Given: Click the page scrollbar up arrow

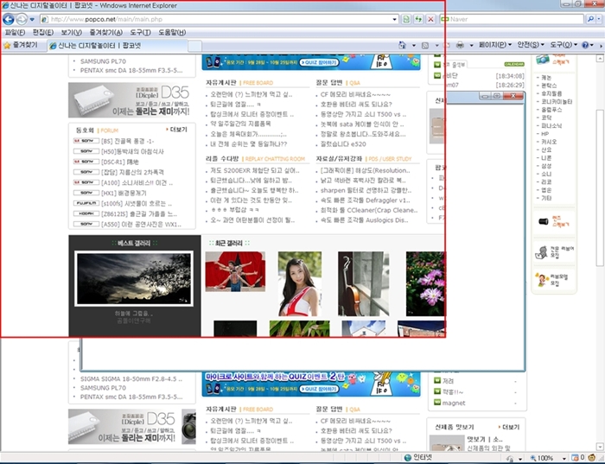Looking at the screenshot, I should [600, 59].
